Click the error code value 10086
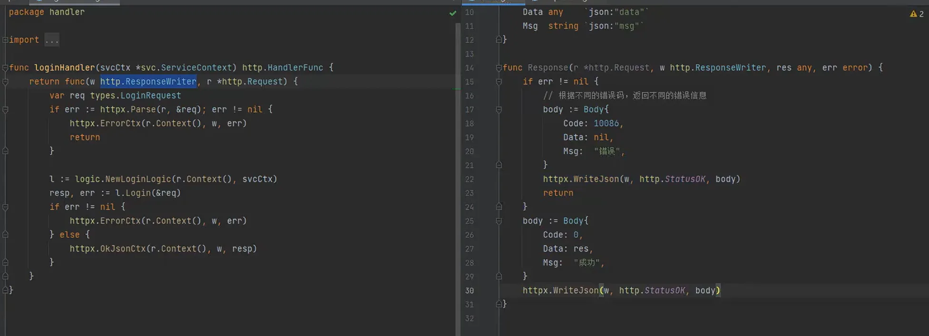 pyautogui.click(x=606, y=123)
